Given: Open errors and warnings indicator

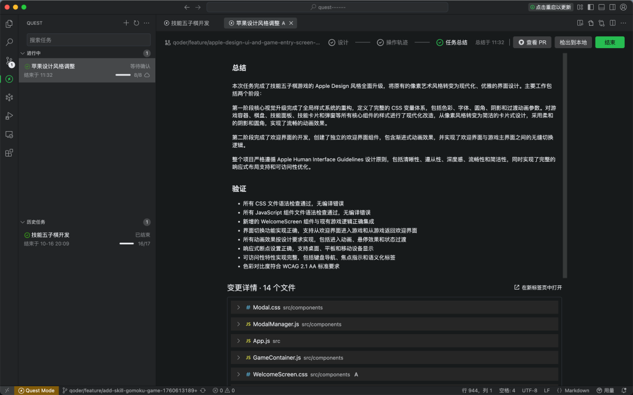Looking at the screenshot, I should [224, 390].
